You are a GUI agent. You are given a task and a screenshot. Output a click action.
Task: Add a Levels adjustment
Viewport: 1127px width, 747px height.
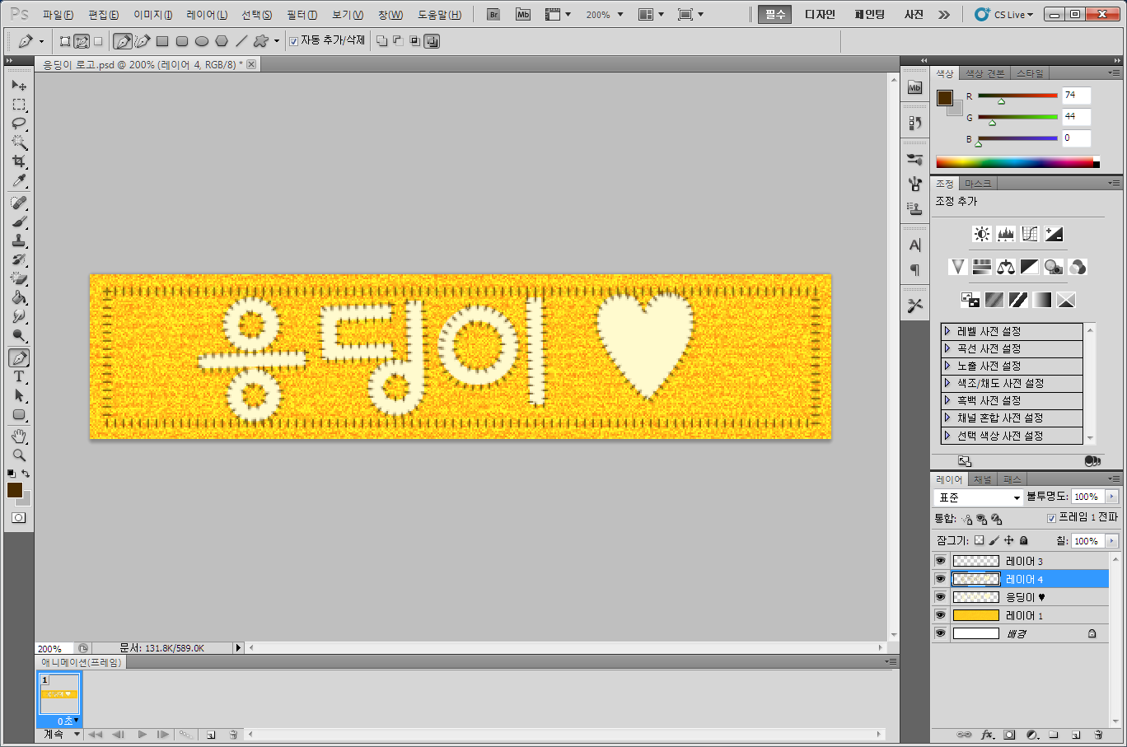pyautogui.click(x=1006, y=234)
